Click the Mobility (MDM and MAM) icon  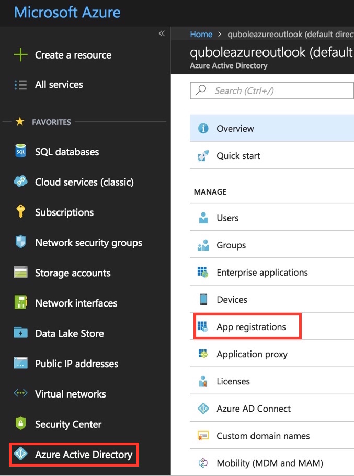[203, 463]
